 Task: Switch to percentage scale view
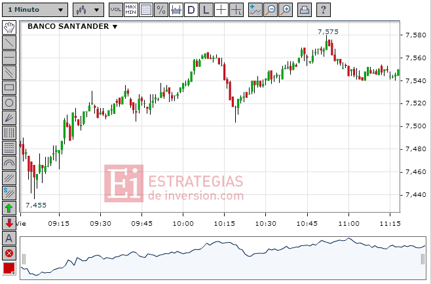click(x=161, y=10)
